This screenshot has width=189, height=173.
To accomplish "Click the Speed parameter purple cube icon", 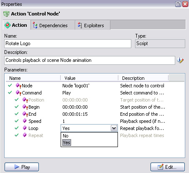I will [x=25, y=121].
